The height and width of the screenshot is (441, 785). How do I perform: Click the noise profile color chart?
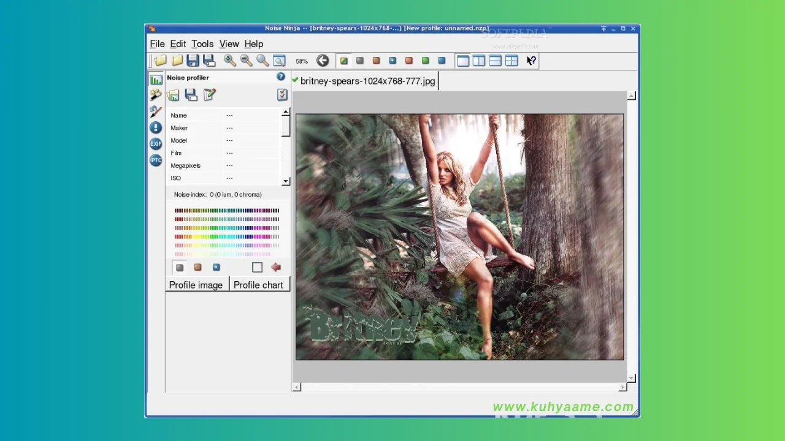227,232
